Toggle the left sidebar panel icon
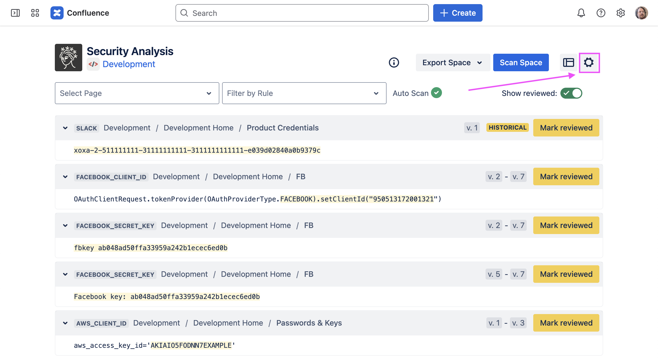 pos(15,13)
